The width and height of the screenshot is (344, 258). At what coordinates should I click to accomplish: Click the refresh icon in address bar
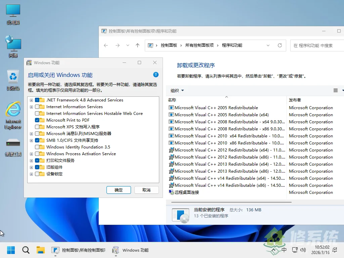(280, 45)
